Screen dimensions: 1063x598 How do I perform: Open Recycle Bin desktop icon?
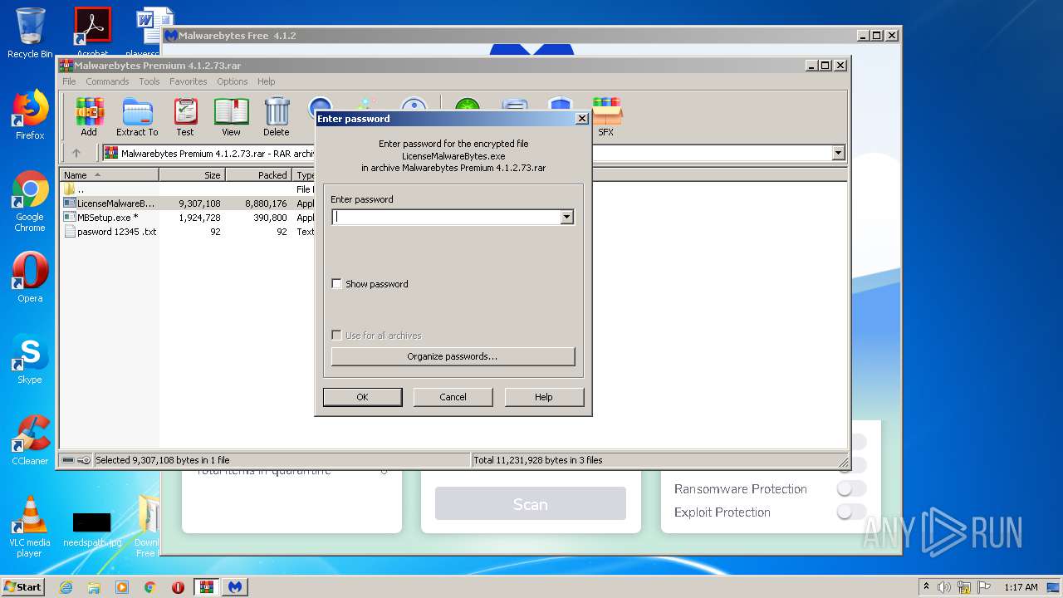pyautogui.click(x=30, y=33)
